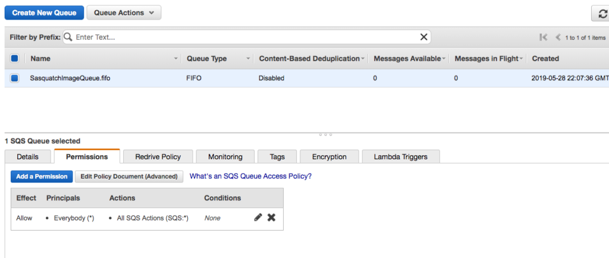Image resolution: width=609 pixels, height=258 pixels.
Task: Clear the prefix filter with the X icon
Action: (423, 37)
